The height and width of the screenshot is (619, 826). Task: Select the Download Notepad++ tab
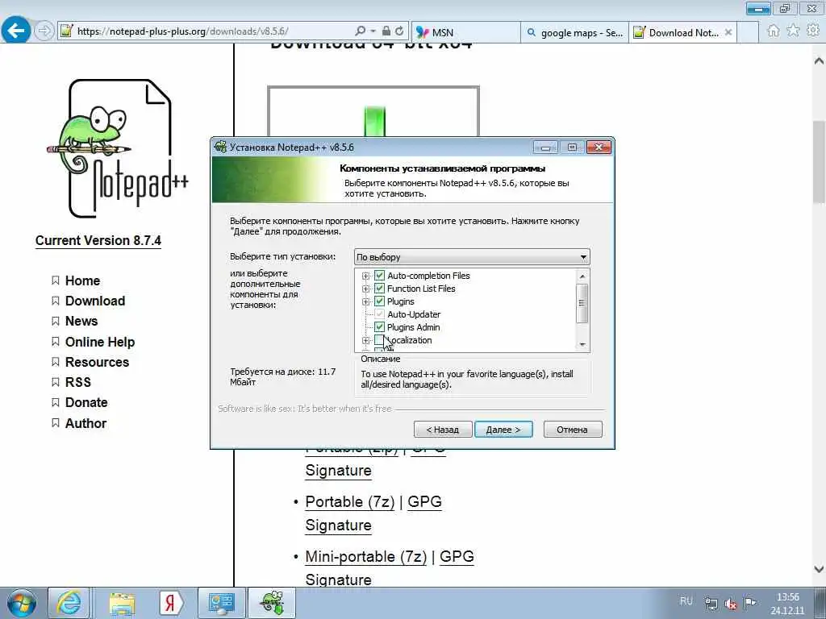(x=683, y=32)
